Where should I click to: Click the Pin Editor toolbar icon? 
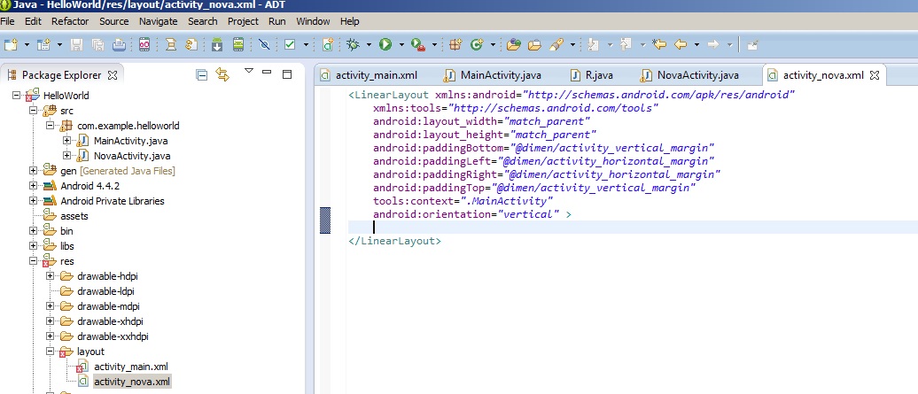pos(753,44)
